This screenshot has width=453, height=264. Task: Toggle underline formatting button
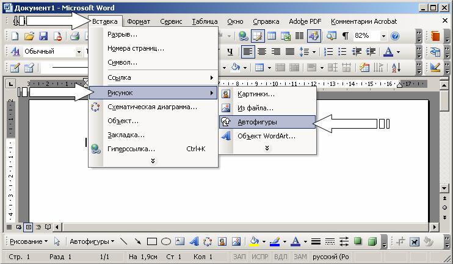point(230,52)
